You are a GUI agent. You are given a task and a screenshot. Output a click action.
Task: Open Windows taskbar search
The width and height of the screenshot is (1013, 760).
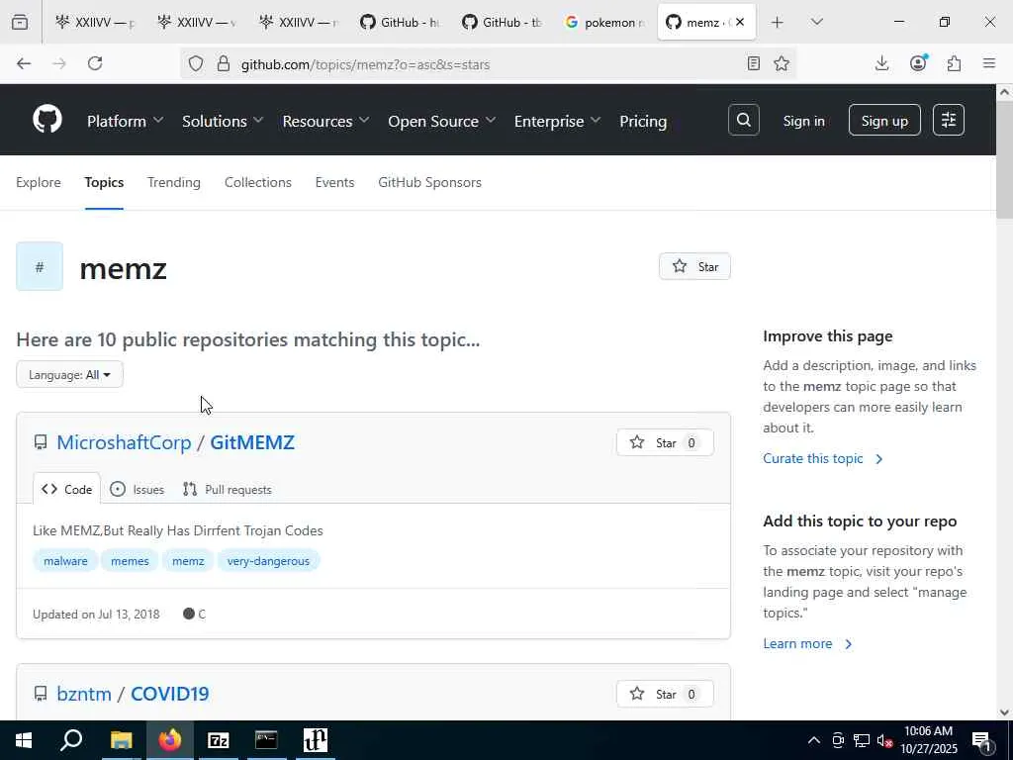(71, 740)
